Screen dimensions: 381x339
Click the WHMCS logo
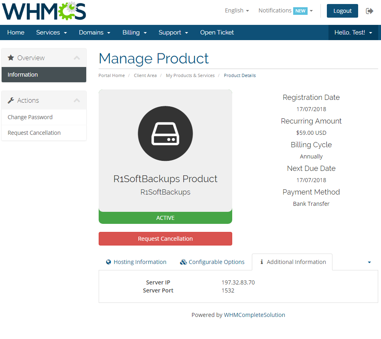[x=44, y=11]
